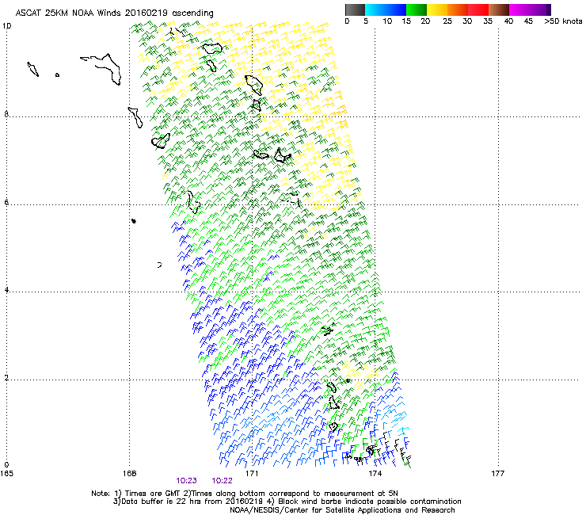586x515 pixels.
Task: Click the 'NOAA/NESDIS/Center for Satellite Applications and Research' credit
Action: click(342, 510)
